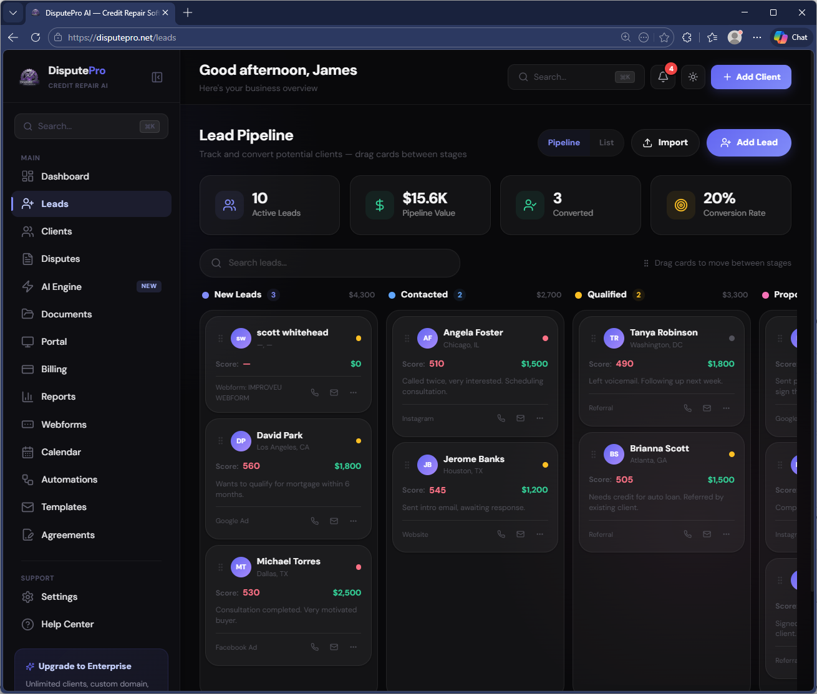Click the phone icon on Tanya Robinson's card

point(688,408)
